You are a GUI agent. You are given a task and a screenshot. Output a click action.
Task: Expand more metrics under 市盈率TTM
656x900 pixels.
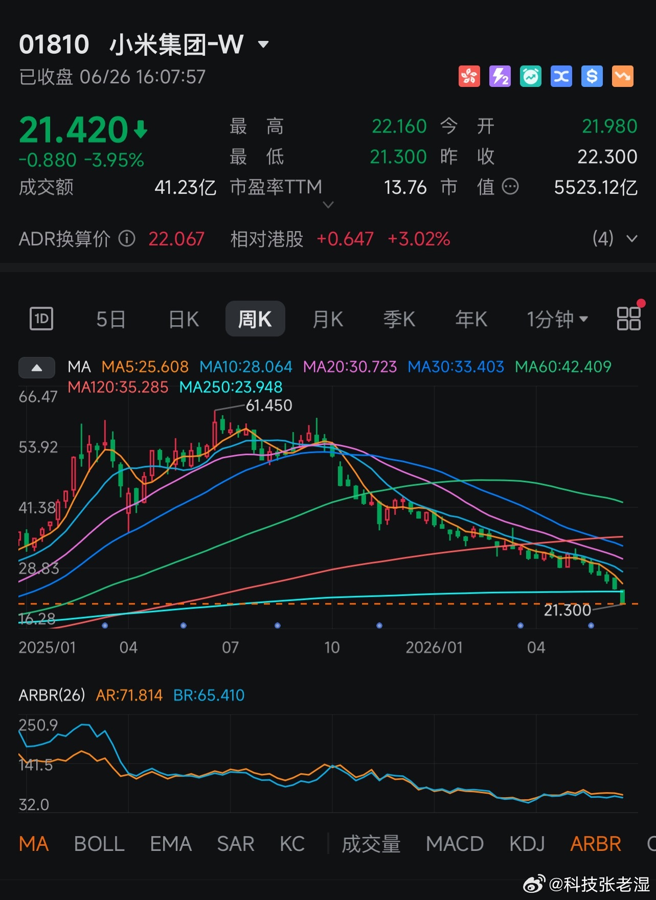328,205
